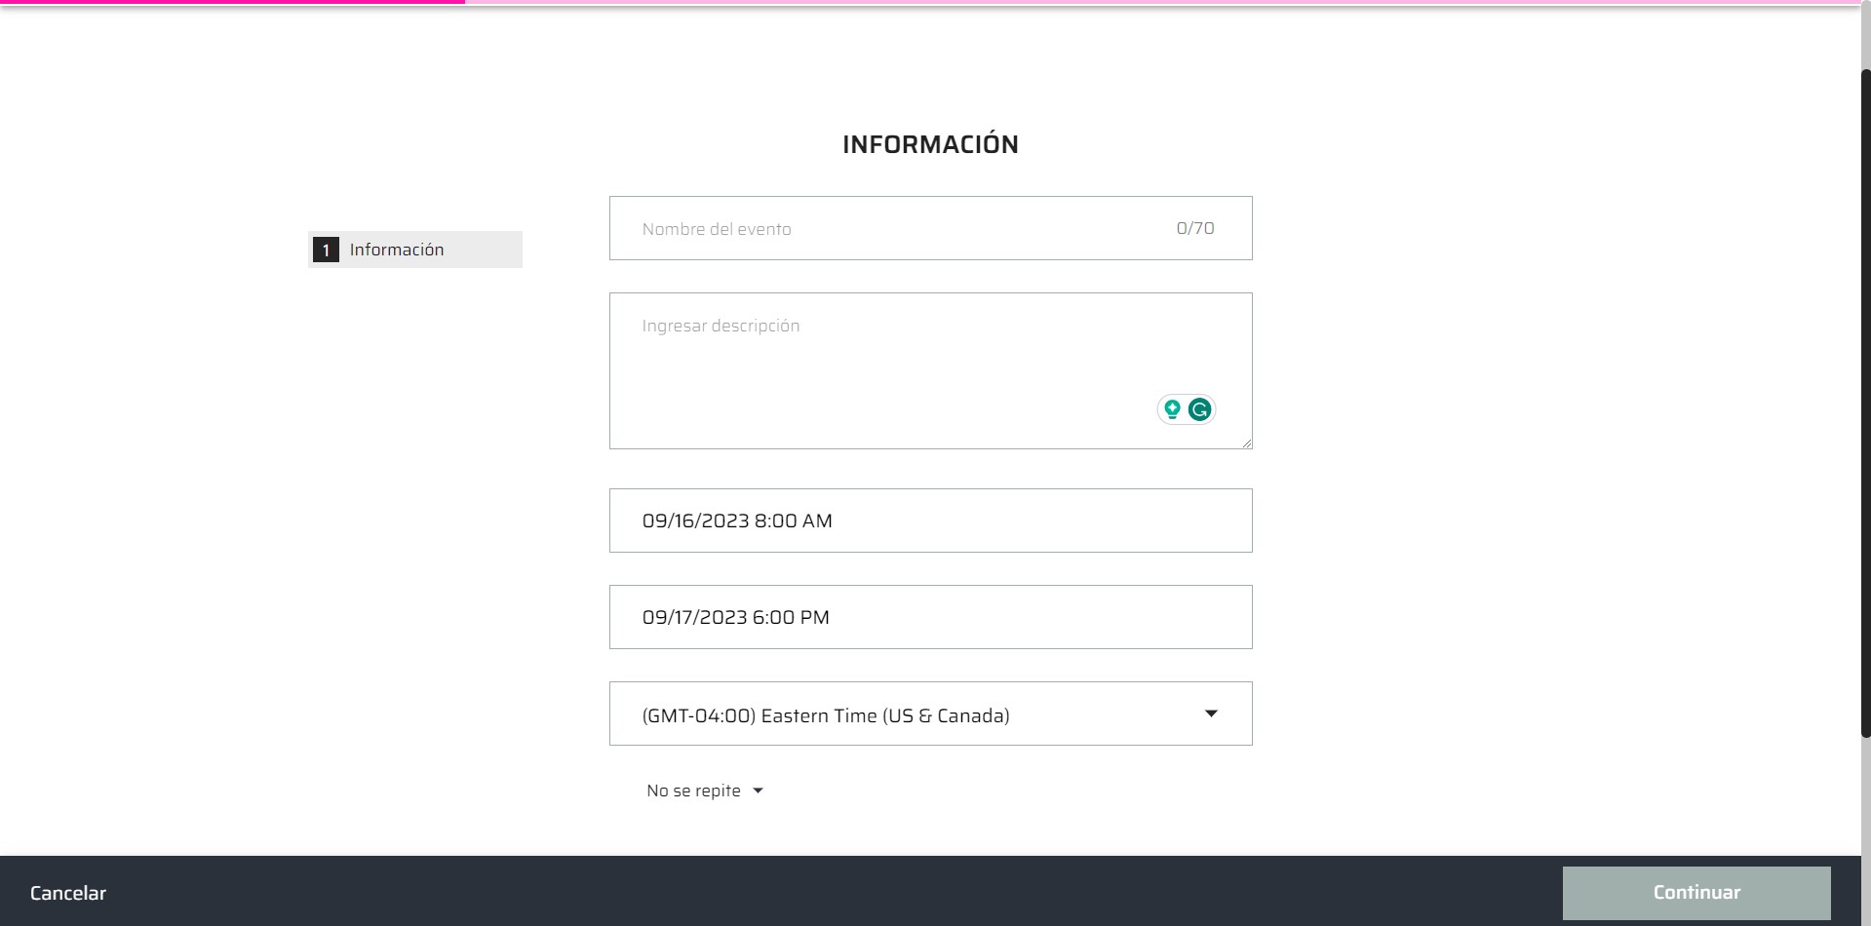Select the Información step in sidebar
The width and height of the screenshot is (1871, 926).
pos(415,250)
